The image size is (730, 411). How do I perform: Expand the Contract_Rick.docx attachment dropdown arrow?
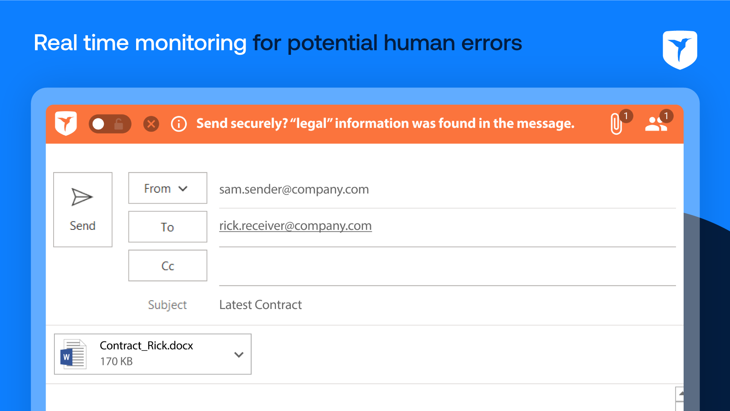[239, 355]
